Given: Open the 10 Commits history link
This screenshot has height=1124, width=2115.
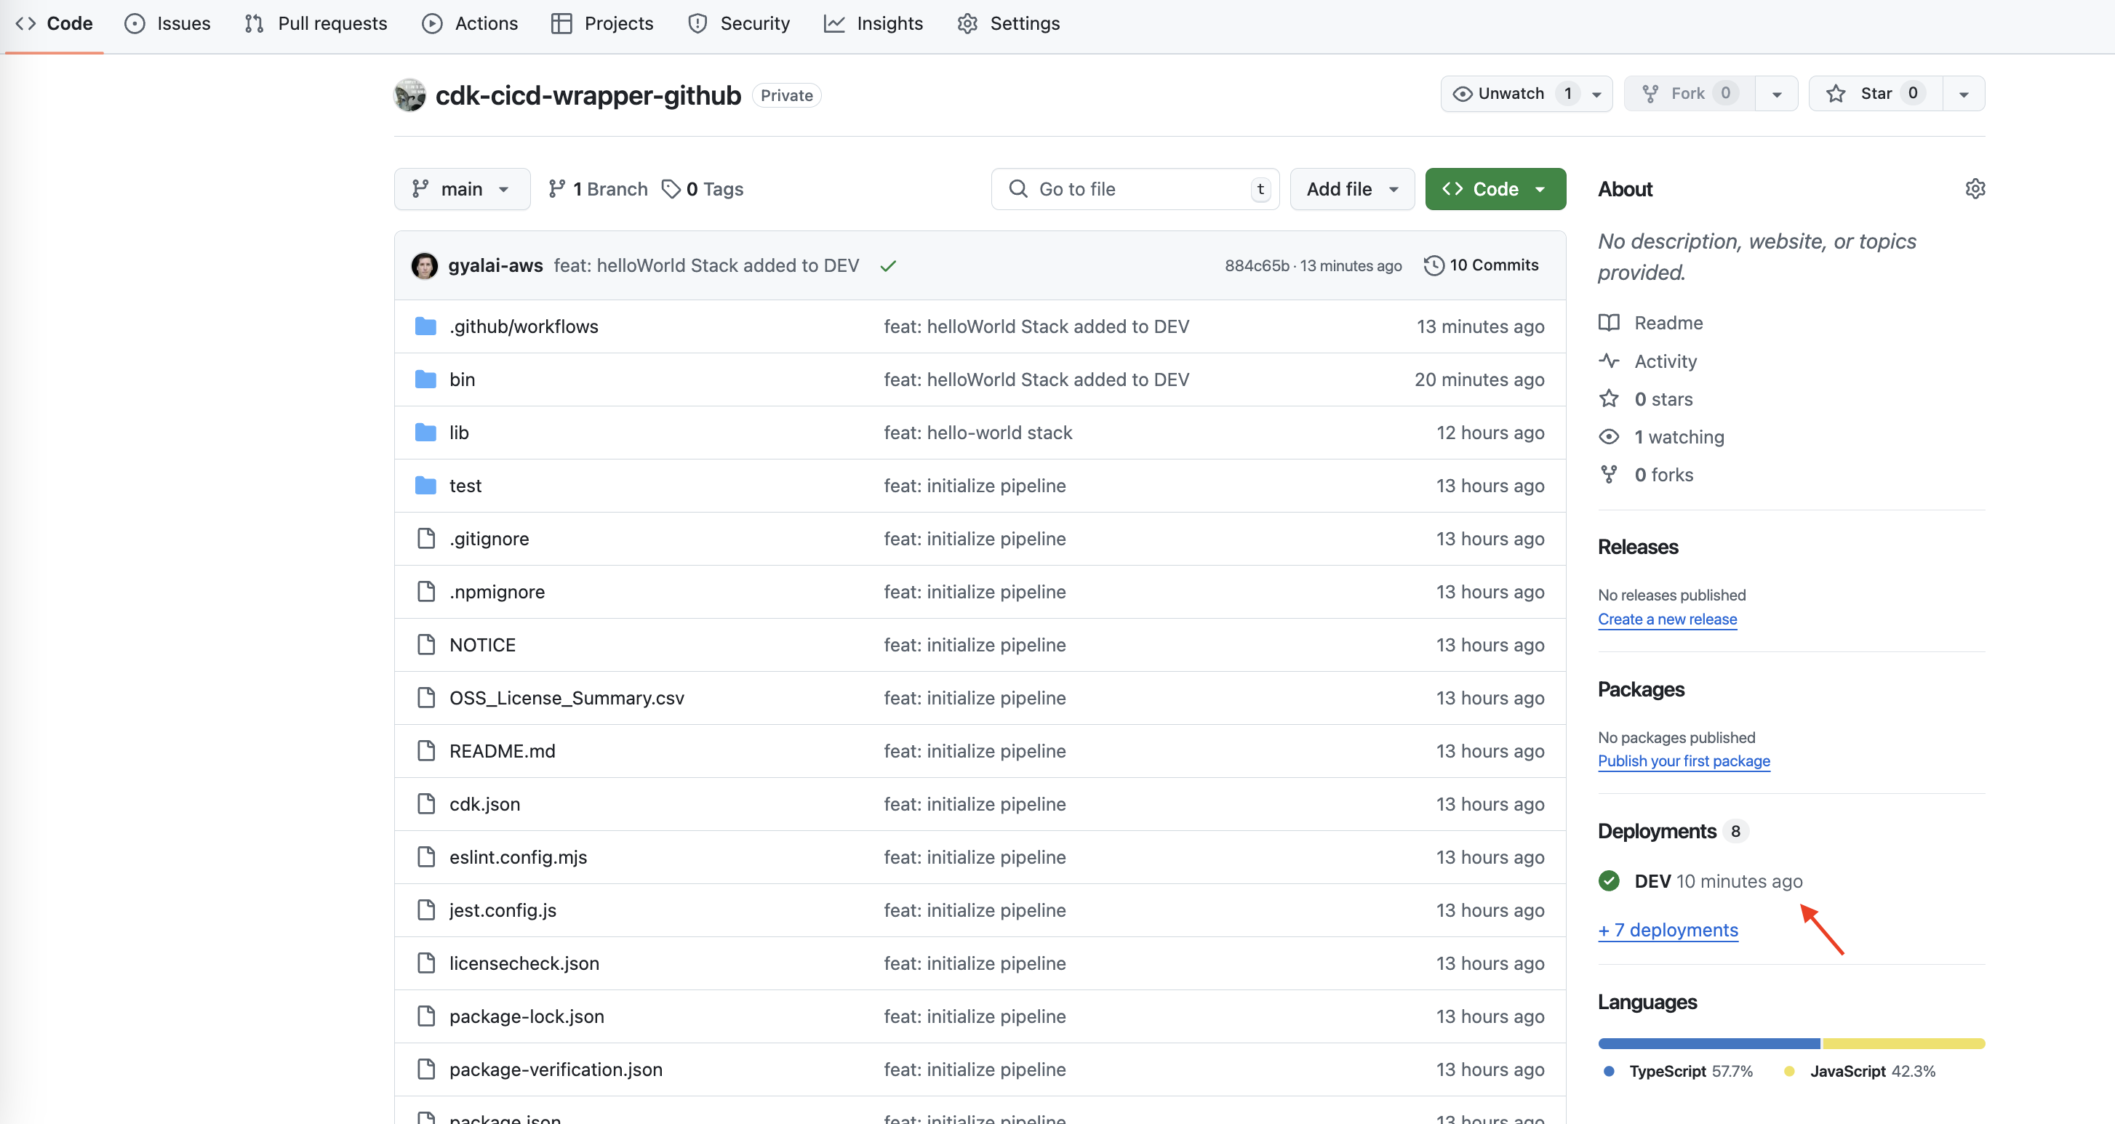Looking at the screenshot, I should pos(1482,265).
